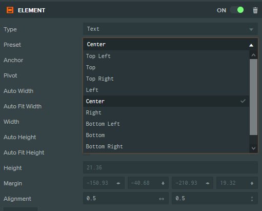Click the vertical Alignment field 0.5
Image resolution: width=262 pixels, height=211 pixels.
tap(215, 198)
